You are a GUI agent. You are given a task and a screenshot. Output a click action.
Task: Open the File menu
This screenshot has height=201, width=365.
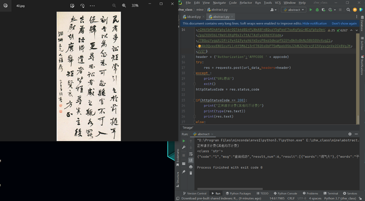188,3
